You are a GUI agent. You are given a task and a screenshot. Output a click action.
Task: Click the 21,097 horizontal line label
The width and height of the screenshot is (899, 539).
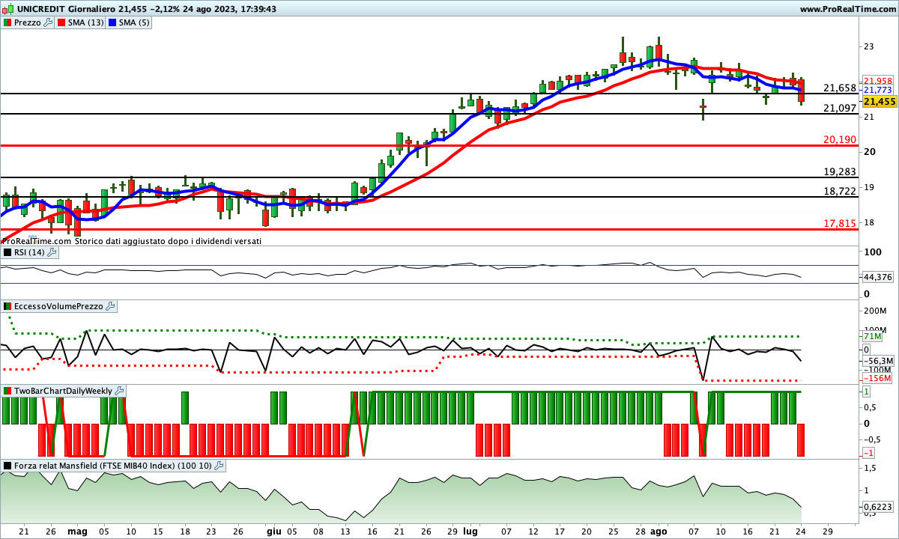(840, 108)
